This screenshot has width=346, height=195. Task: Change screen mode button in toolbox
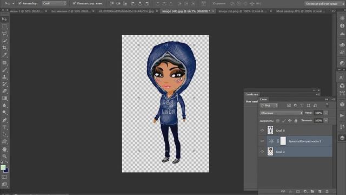click(x=4, y=184)
